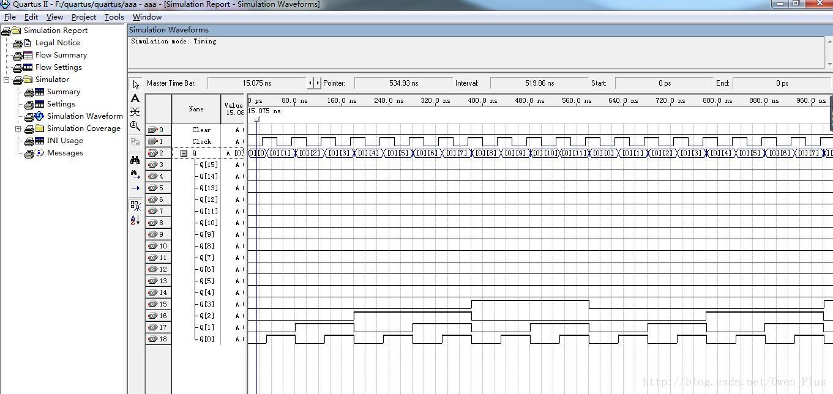Open the Window menu
The image size is (833, 394).
point(147,17)
